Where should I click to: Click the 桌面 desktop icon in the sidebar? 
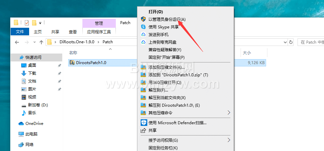coord(24,65)
